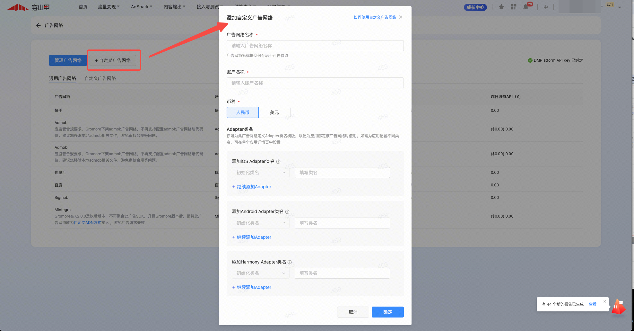Click the back arrow next to 广告网络
The image size is (634, 331).
click(39, 25)
